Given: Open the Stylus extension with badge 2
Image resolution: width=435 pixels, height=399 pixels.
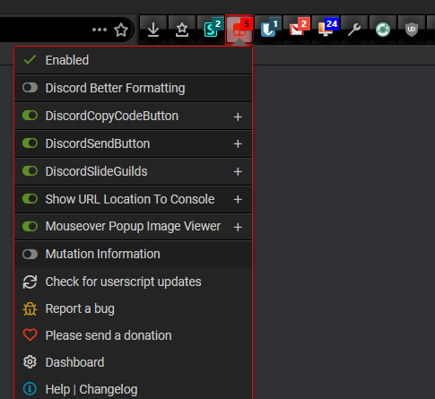Looking at the screenshot, I should tap(211, 30).
